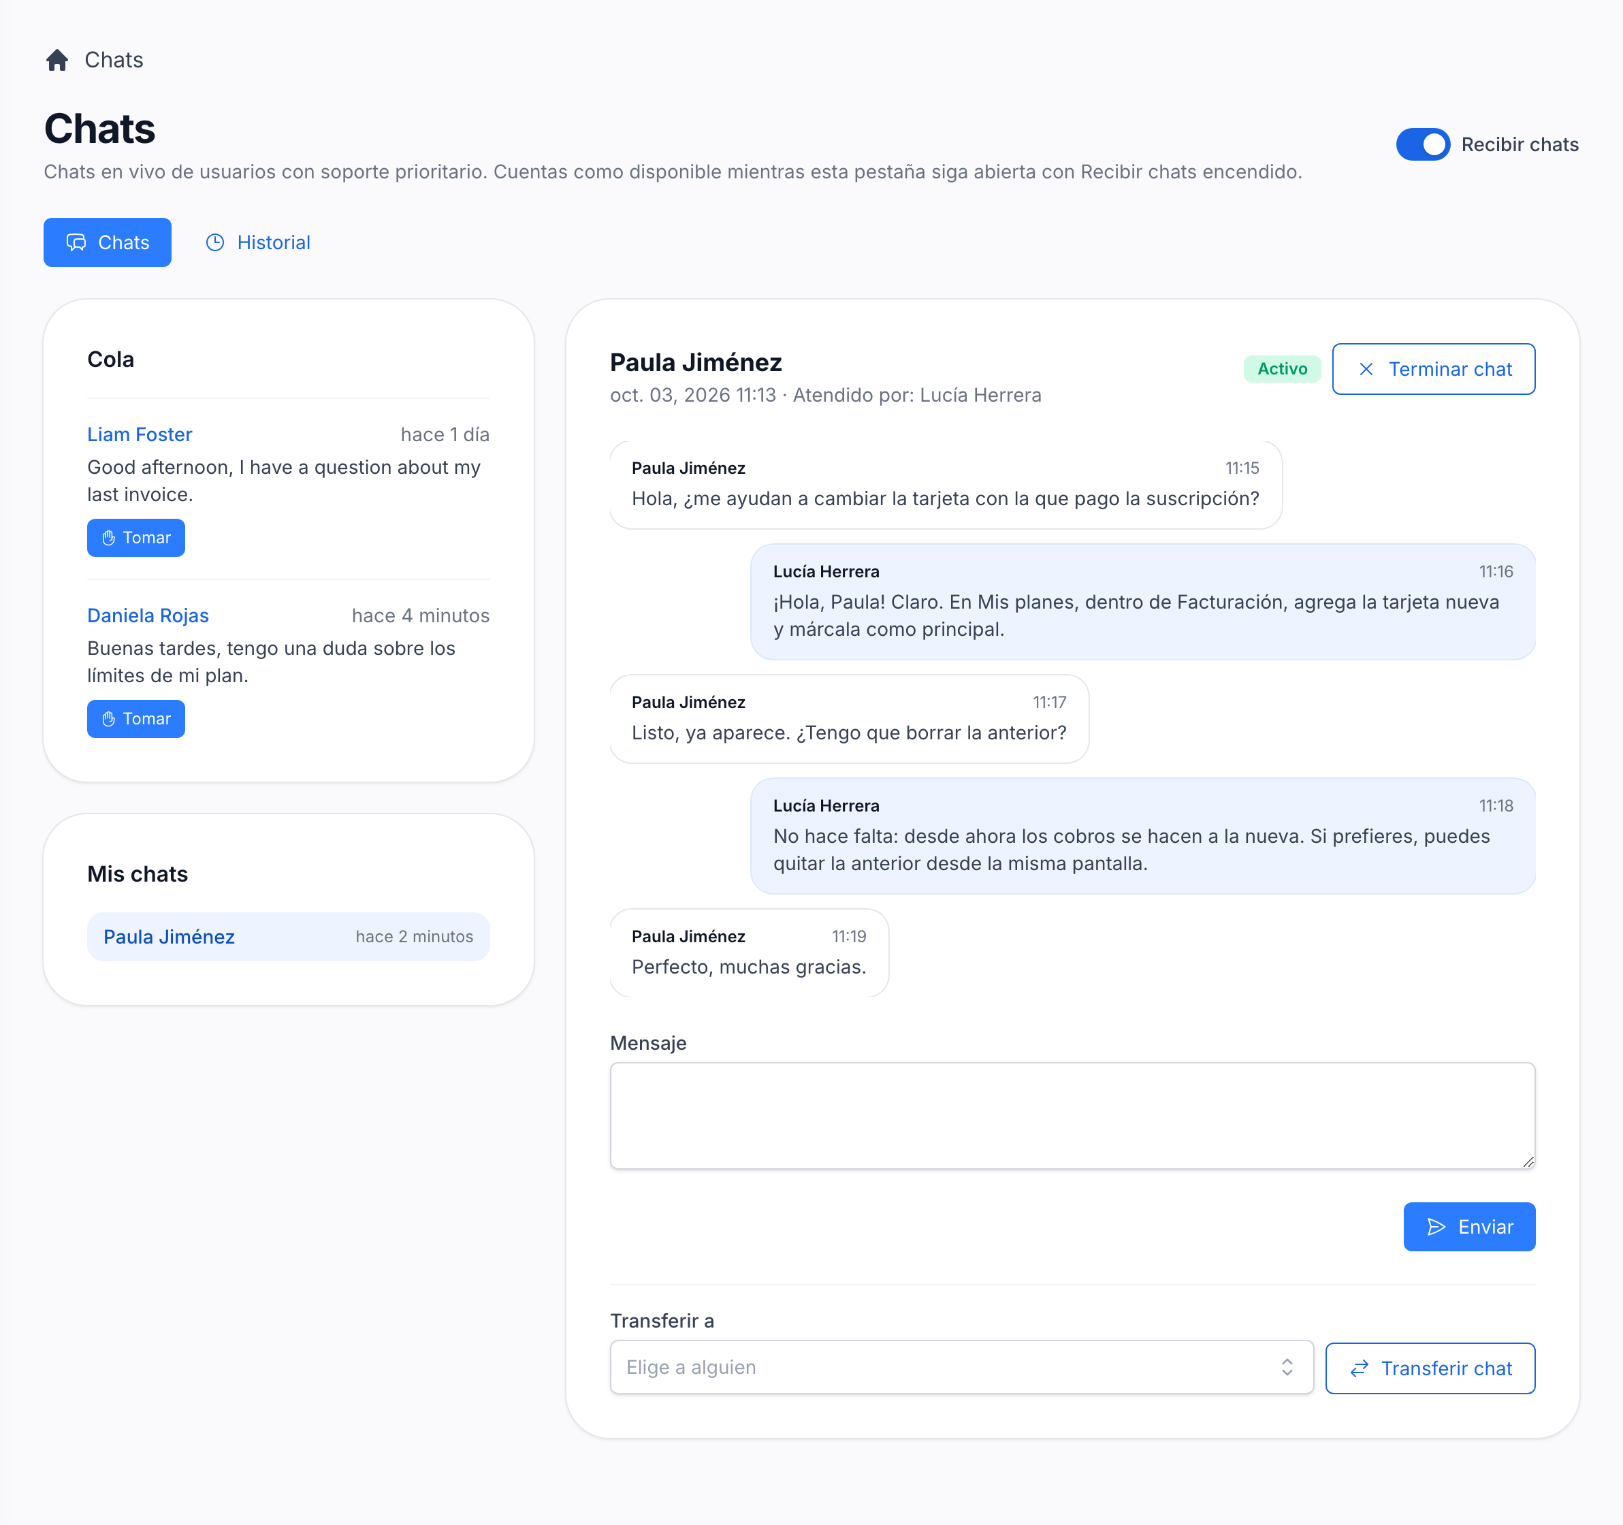
Task: Select Paula Jiménez in Mis chats
Action: pyautogui.click(x=288, y=936)
